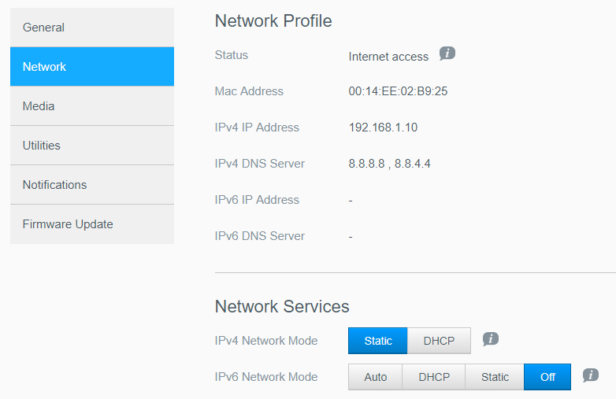Click the IPv4 DNS Server value 8.8.8.8

click(366, 164)
